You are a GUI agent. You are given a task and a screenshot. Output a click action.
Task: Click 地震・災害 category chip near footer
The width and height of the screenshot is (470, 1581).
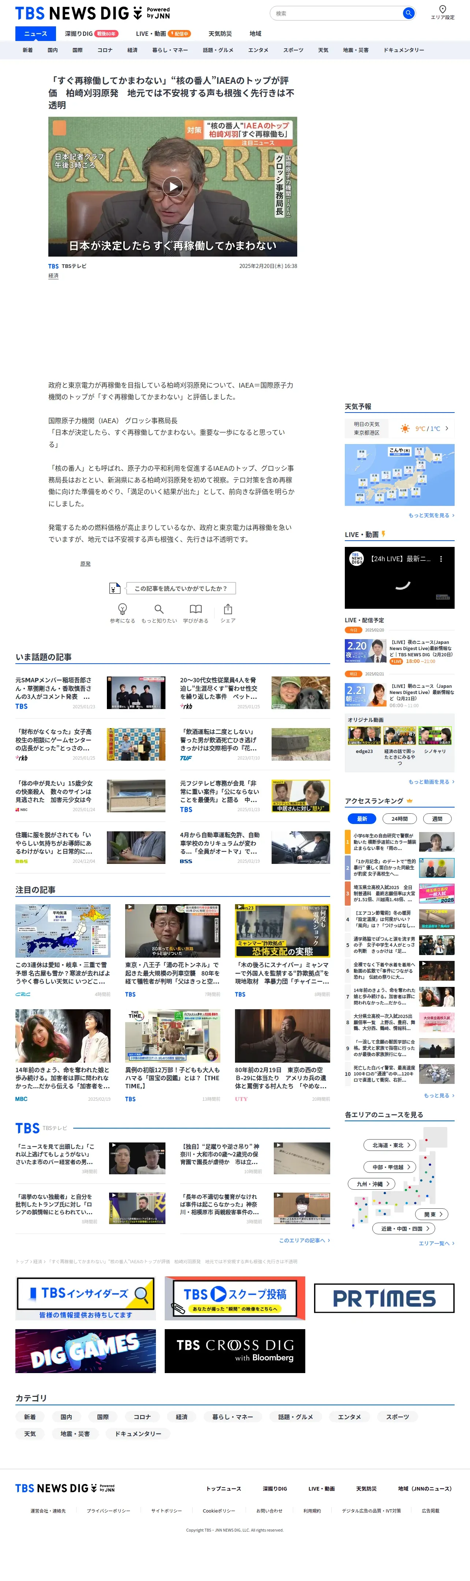75,1434
